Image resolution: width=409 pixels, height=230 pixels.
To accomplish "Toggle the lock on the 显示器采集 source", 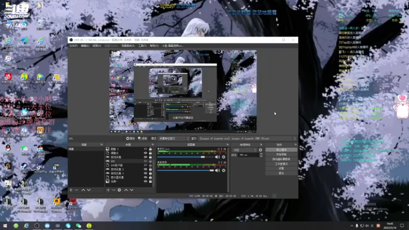I will (x=150, y=177).
